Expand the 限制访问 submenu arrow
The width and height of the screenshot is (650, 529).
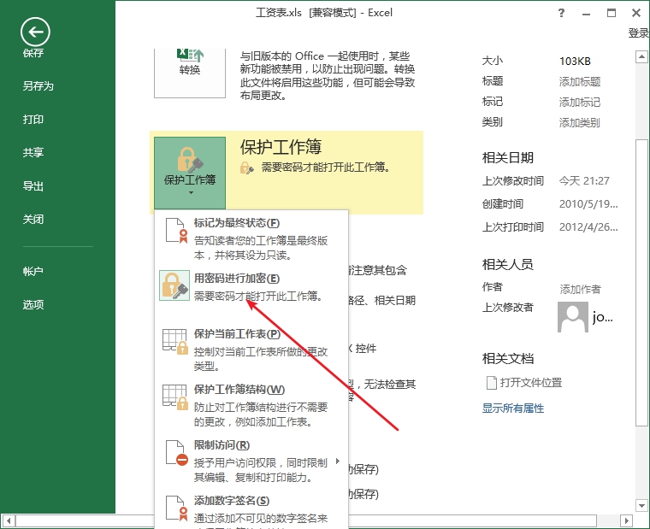point(338,461)
